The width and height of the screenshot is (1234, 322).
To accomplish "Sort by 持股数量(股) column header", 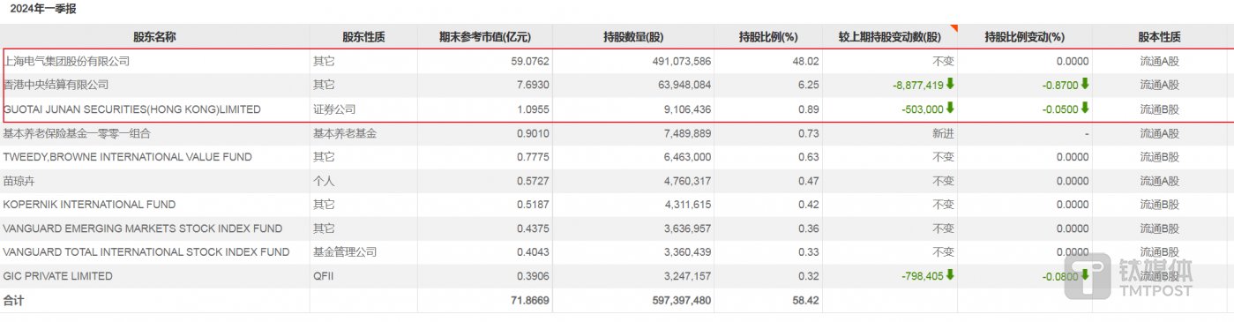I will 633,37.
